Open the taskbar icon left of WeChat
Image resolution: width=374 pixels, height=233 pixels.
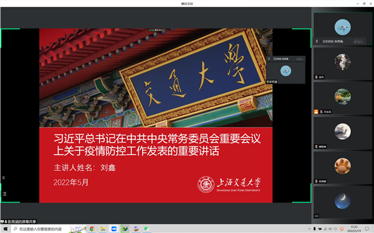(136, 229)
